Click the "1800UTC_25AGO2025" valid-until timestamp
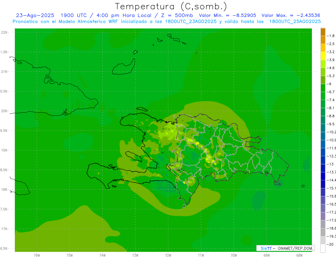This screenshot has height=259, width=336. [x=295, y=21]
